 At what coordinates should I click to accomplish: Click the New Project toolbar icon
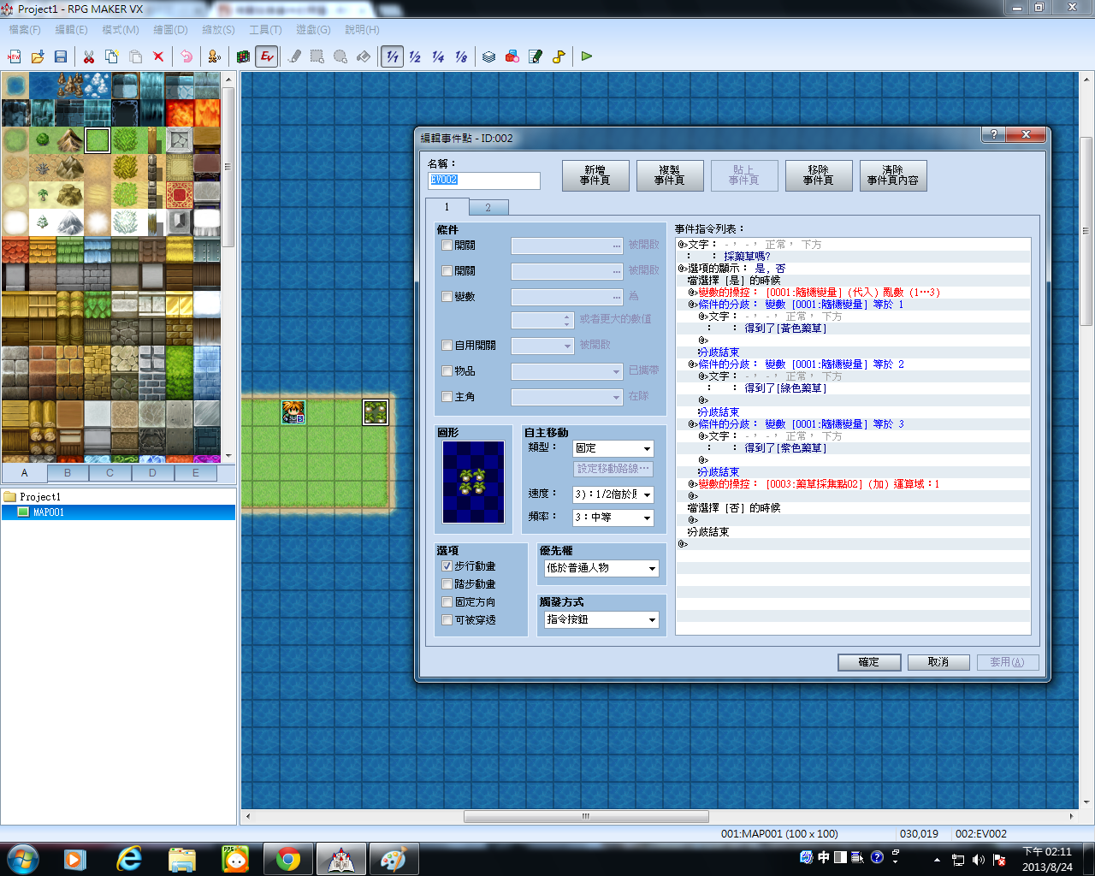[x=15, y=56]
